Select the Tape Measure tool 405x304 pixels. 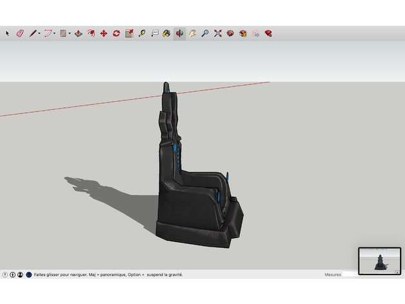point(142,33)
